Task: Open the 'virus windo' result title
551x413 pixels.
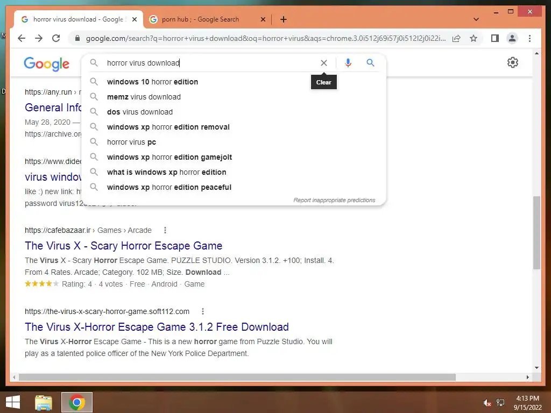Action: point(53,177)
